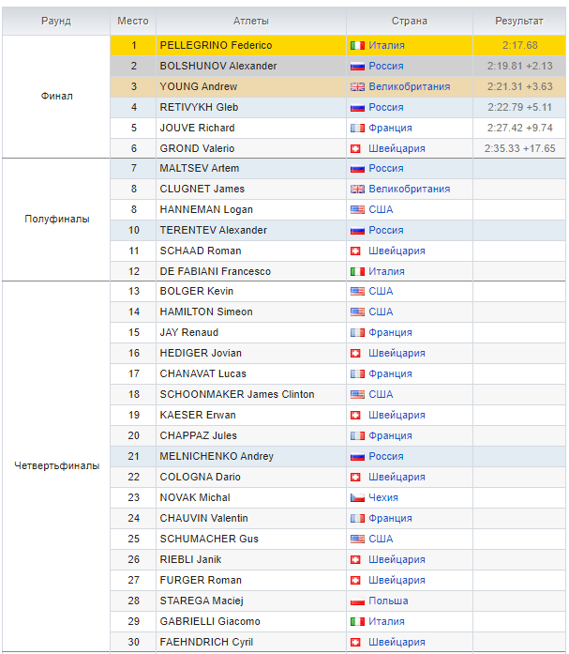569x654 pixels.
Task: Select the French flag in JOUVE Richard's row
Action: click(356, 128)
